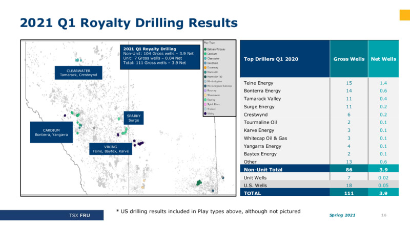The width and height of the screenshot is (410, 230).
Task: Select the Tamarack Valley row label
Action: (x=262, y=99)
